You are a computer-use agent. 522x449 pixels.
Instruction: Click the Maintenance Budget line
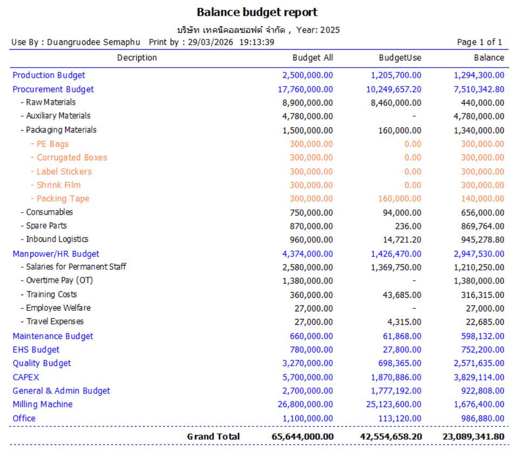click(52, 336)
